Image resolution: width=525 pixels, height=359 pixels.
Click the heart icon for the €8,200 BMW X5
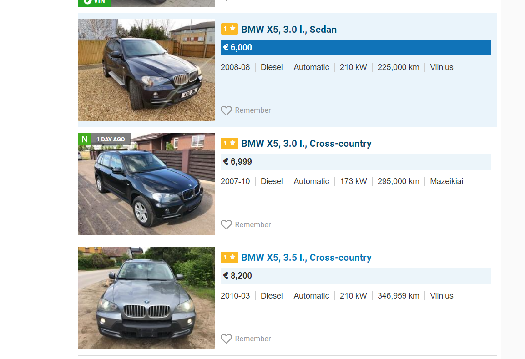click(x=227, y=339)
